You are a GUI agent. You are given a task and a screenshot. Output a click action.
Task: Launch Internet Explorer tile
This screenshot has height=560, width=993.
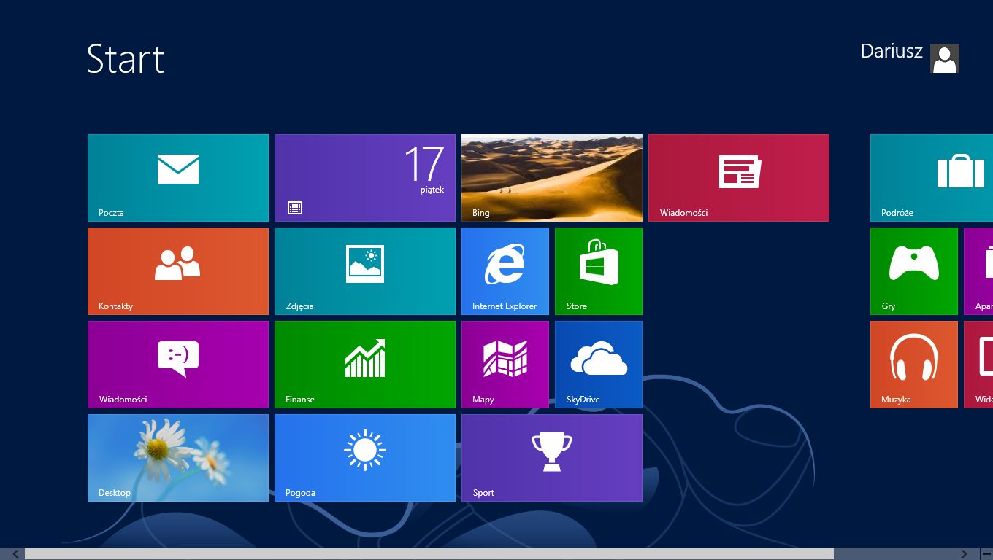(505, 271)
